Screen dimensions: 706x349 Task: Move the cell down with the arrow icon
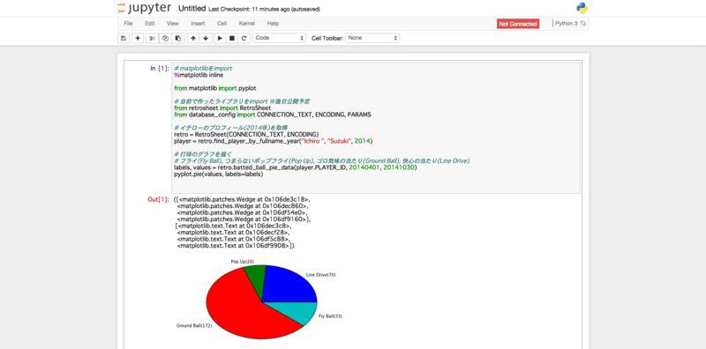point(206,38)
